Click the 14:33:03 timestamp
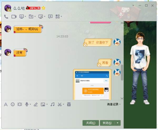 point(62,36)
